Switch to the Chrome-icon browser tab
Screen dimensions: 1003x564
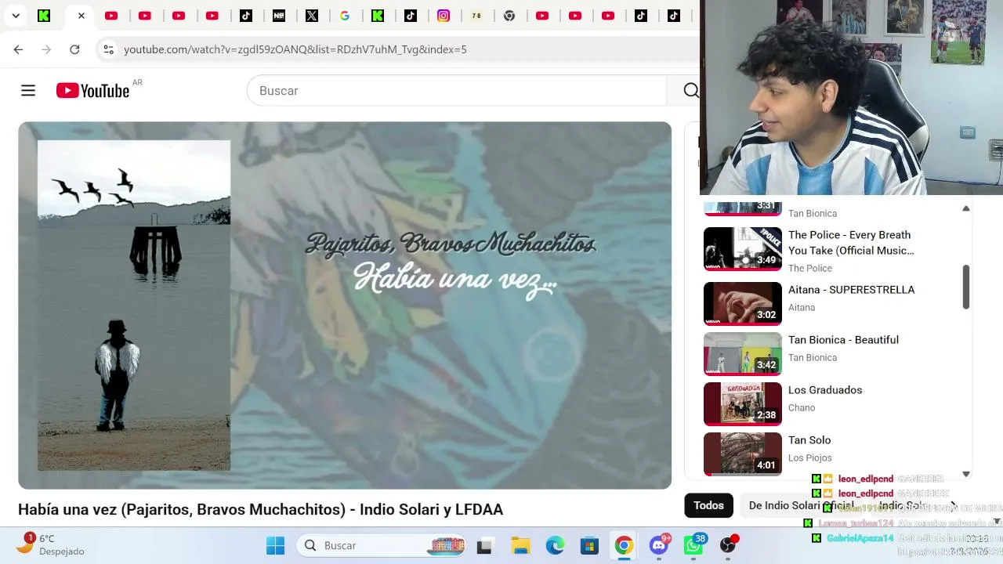pos(509,16)
